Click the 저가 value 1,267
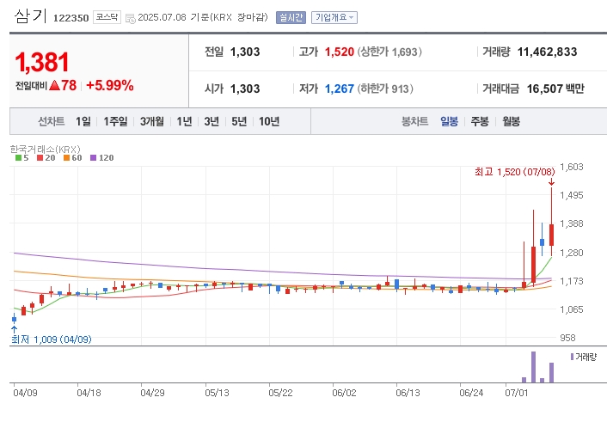 [340, 89]
